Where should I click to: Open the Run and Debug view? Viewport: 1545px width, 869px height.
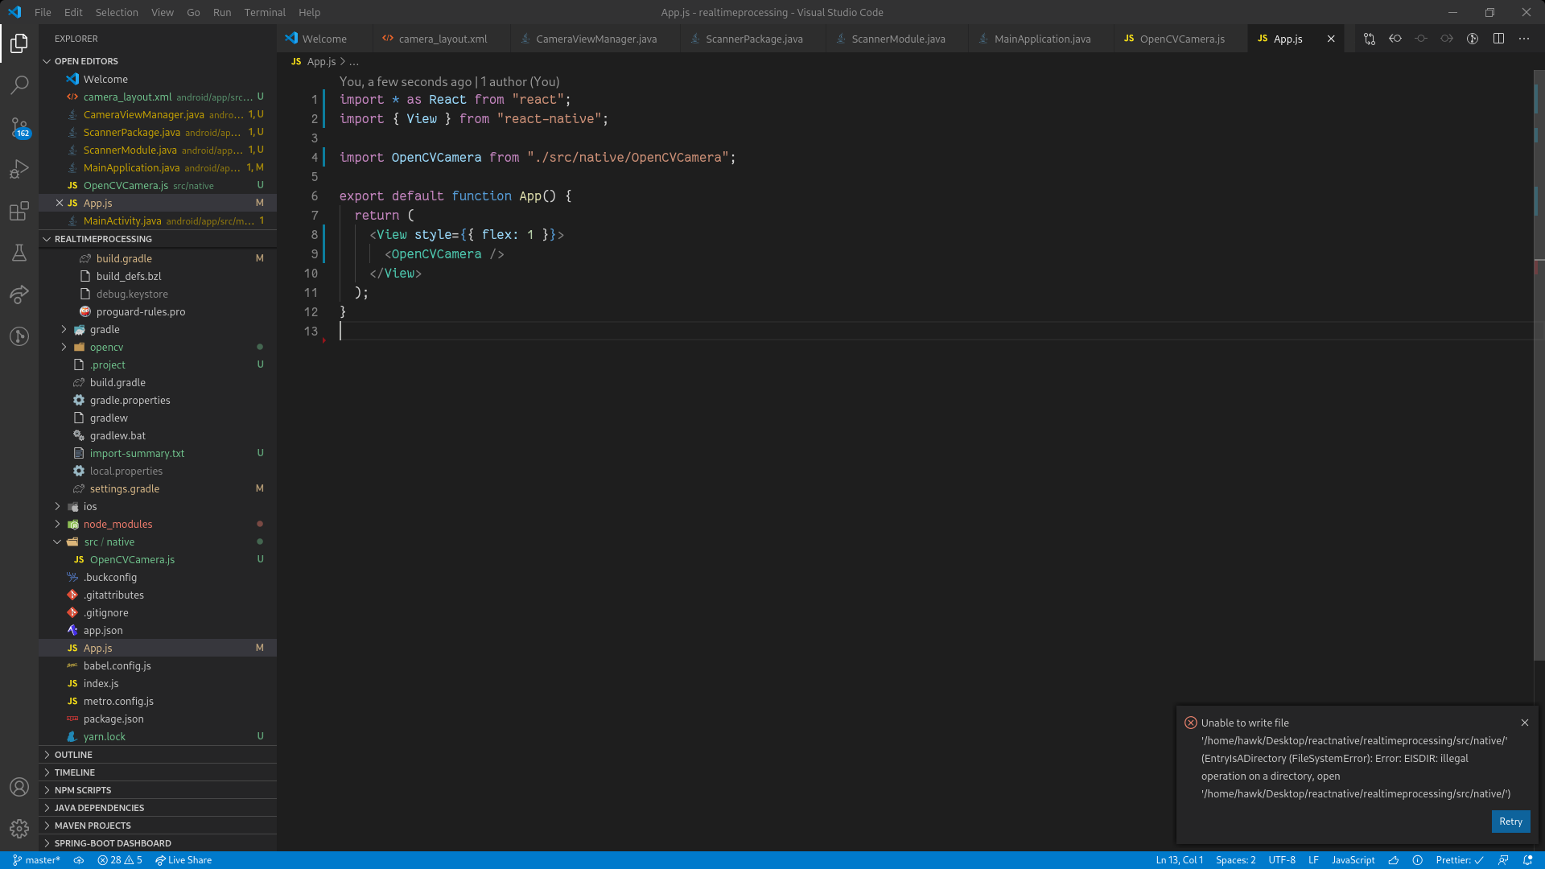click(19, 170)
